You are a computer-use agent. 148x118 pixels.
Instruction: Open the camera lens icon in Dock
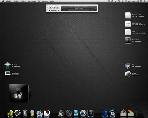(69, 113)
